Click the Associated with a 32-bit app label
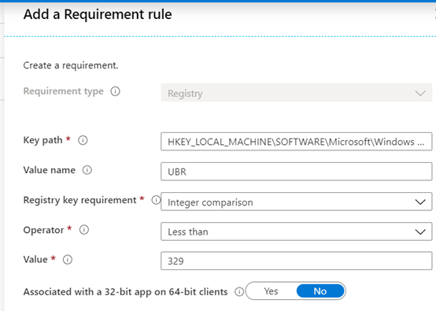Viewport: 436px width, 311px height. 125,292
